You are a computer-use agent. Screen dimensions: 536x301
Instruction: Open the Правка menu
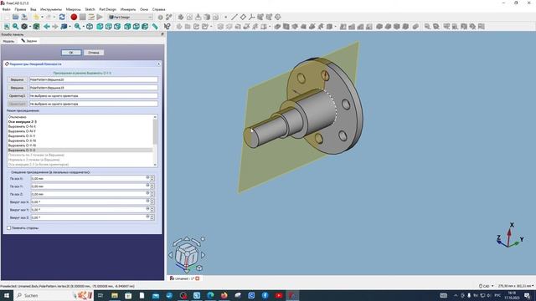(20, 9)
